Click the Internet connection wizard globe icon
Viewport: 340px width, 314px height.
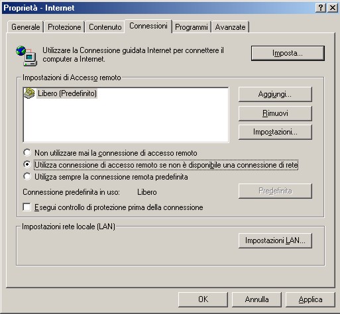click(x=27, y=56)
